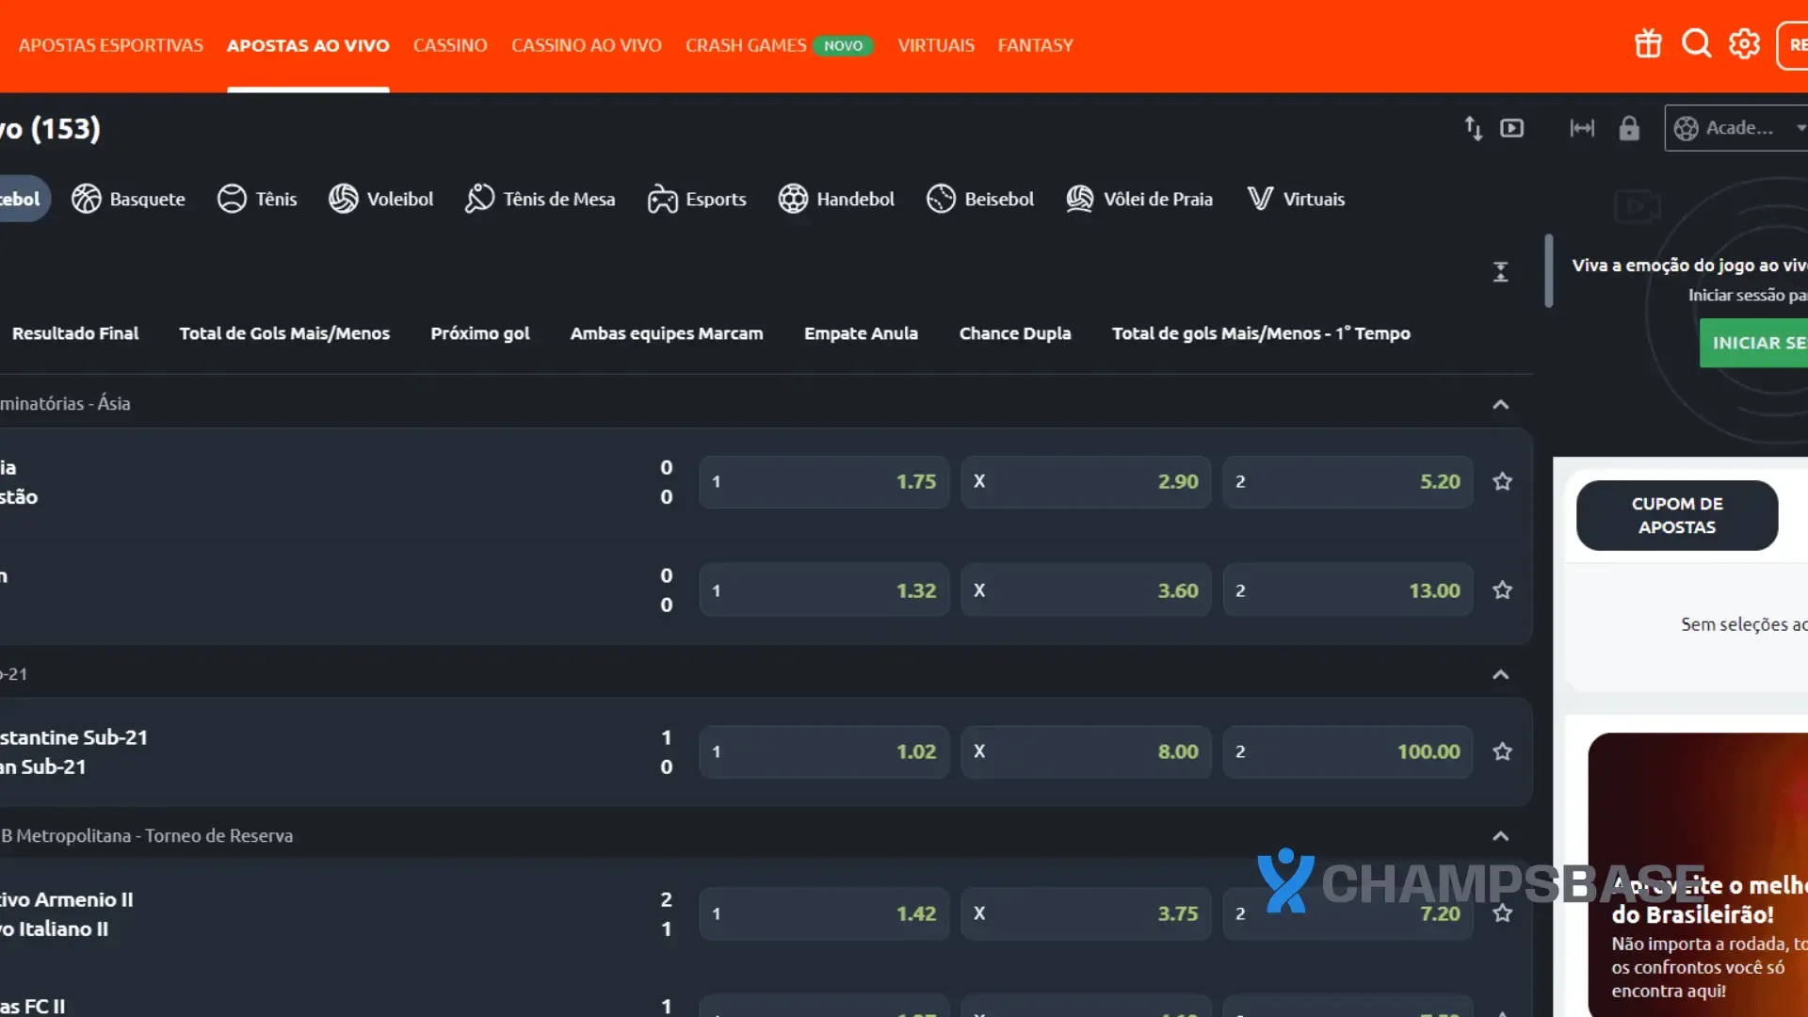The width and height of the screenshot is (1808, 1017).
Task: Click the sort arrows icon
Action: [x=1473, y=128]
